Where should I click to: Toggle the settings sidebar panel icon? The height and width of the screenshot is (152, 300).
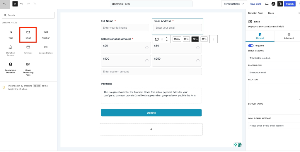tap(280, 4)
